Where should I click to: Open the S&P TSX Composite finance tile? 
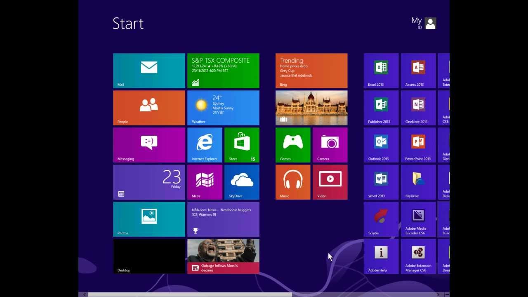coord(223,71)
